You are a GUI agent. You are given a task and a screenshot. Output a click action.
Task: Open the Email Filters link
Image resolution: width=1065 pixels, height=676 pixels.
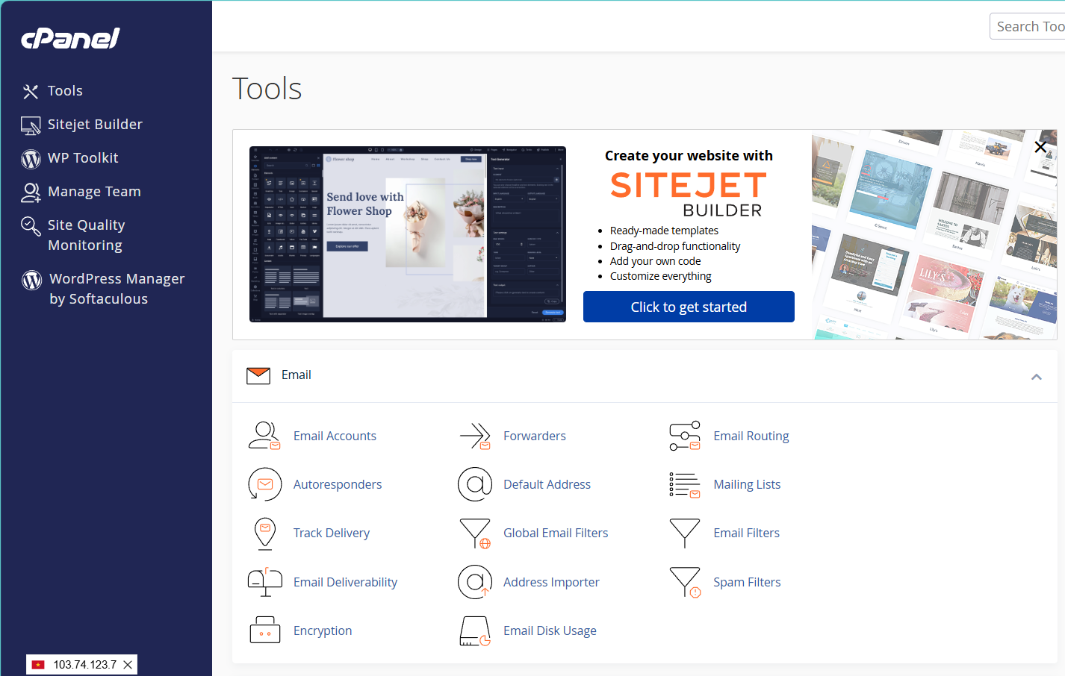[x=746, y=533]
